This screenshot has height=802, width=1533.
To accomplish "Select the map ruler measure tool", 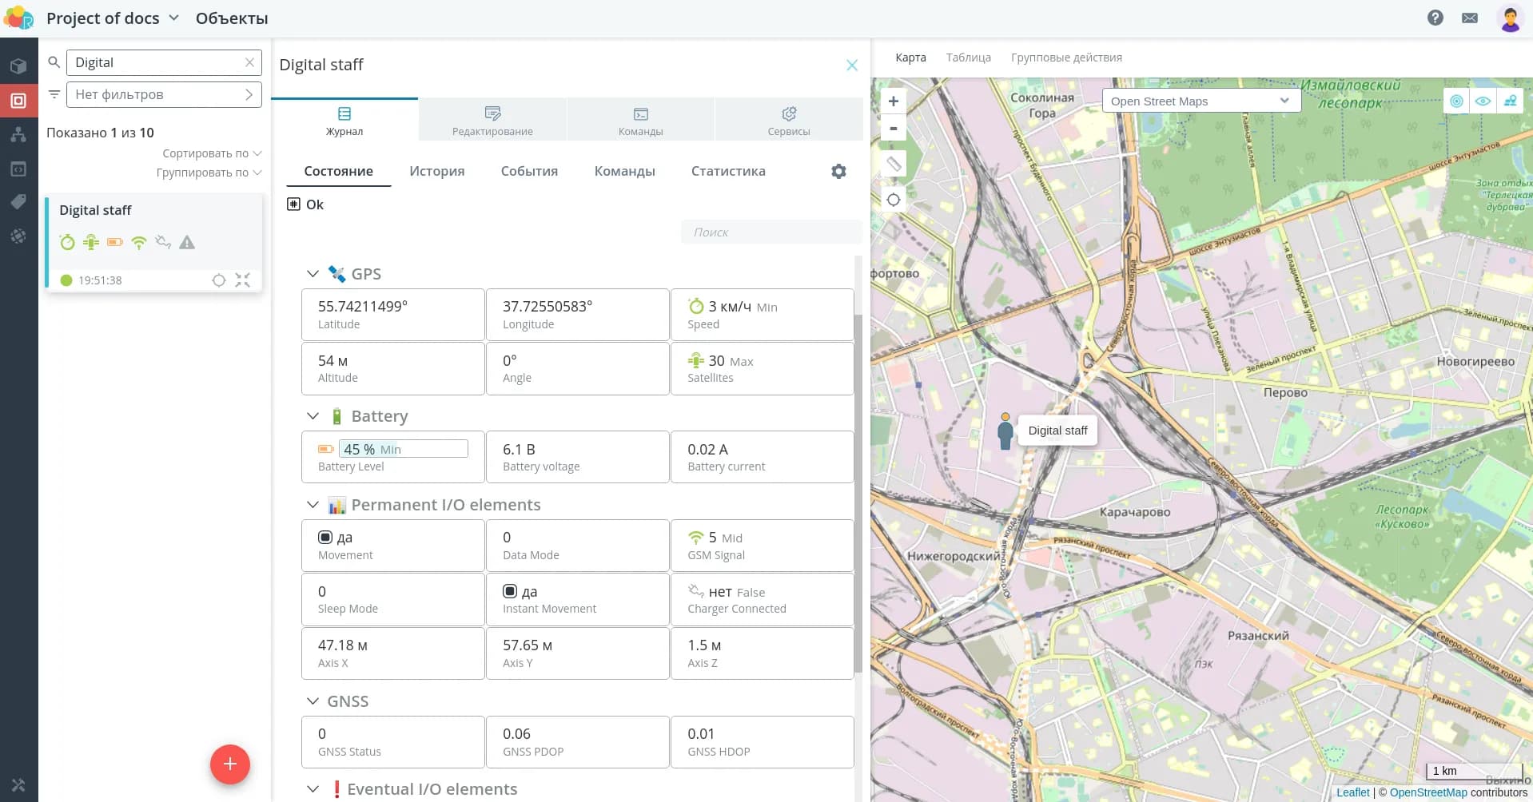I will [x=893, y=164].
